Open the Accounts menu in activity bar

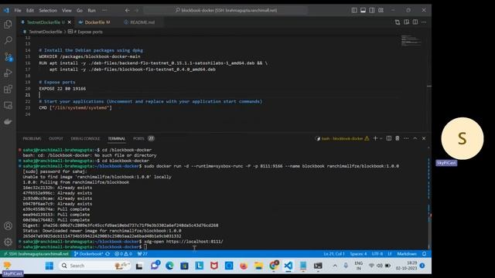[8, 225]
